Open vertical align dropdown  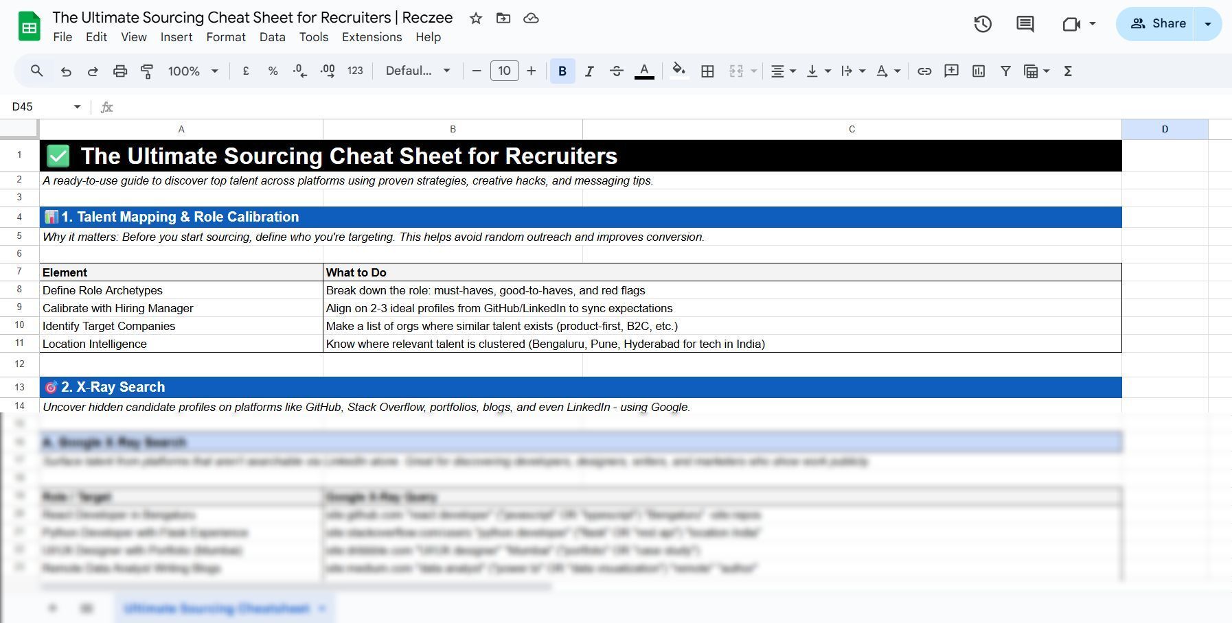coord(818,71)
